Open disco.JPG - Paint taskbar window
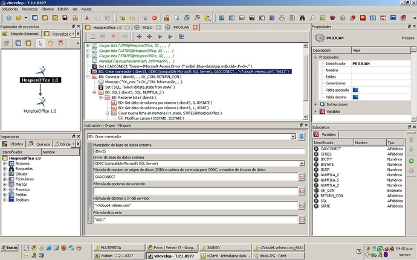The width and height of the screenshot is (417, 260). tap(279, 256)
